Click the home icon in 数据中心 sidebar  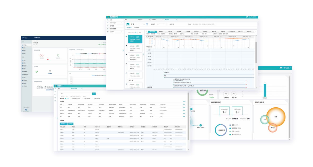point(55,89)
